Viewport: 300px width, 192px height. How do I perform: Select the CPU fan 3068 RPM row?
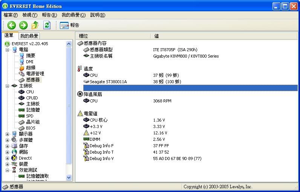[190, 101]
